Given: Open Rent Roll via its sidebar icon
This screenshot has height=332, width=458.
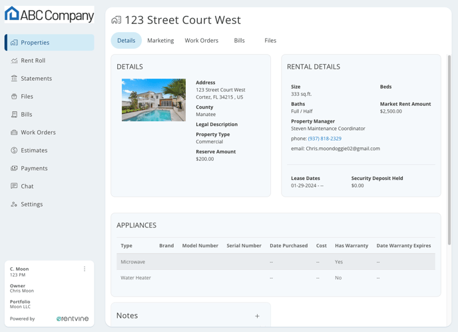Looking at the screenshot, I should tap(14, 61).
